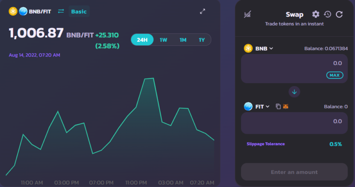Click the BNB token logo in swap panel
The image size is (355, 187).
248,48
